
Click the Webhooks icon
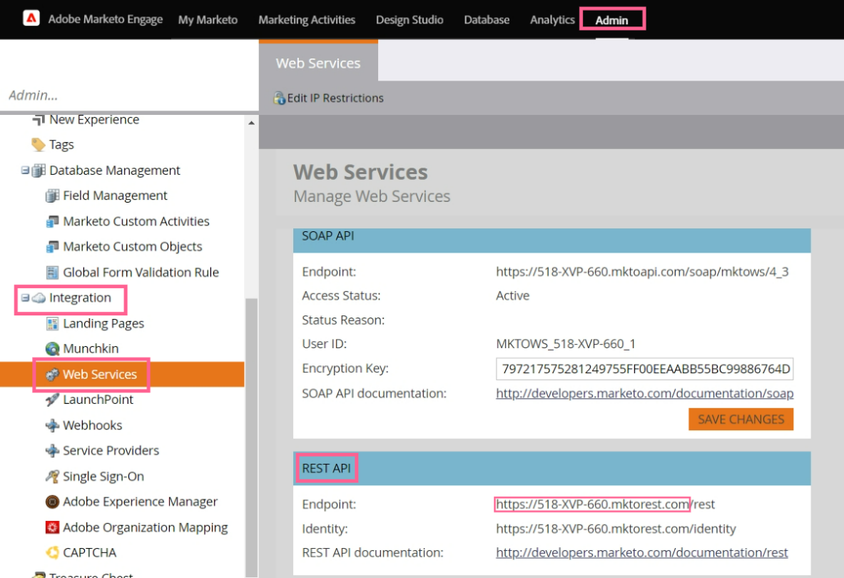(x=52, y=425)
